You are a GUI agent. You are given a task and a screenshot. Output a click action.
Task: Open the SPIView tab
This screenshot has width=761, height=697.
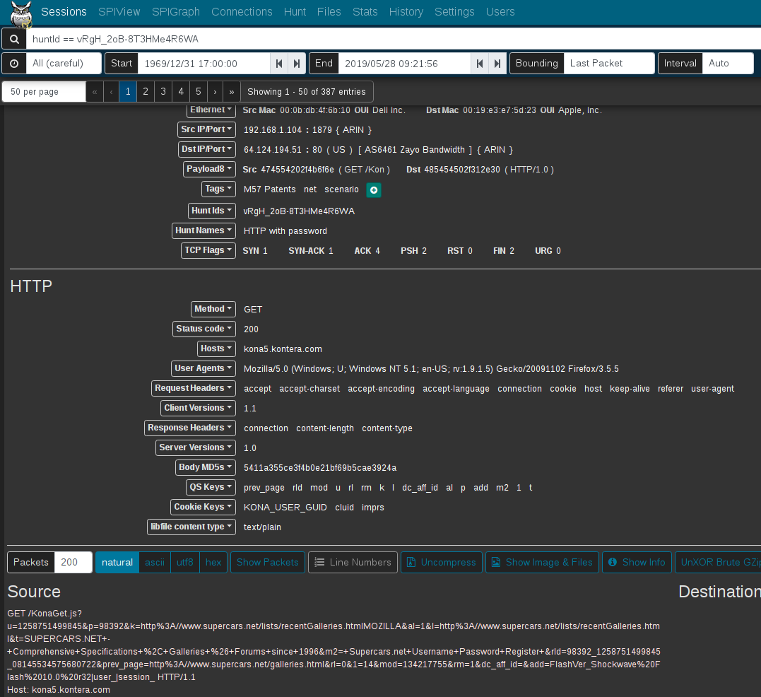click(119, 12)
